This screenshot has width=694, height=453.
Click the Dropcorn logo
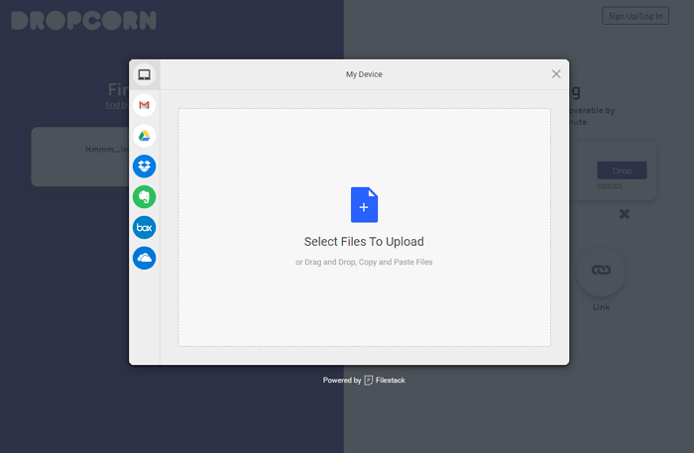click(x=83, y=20)
